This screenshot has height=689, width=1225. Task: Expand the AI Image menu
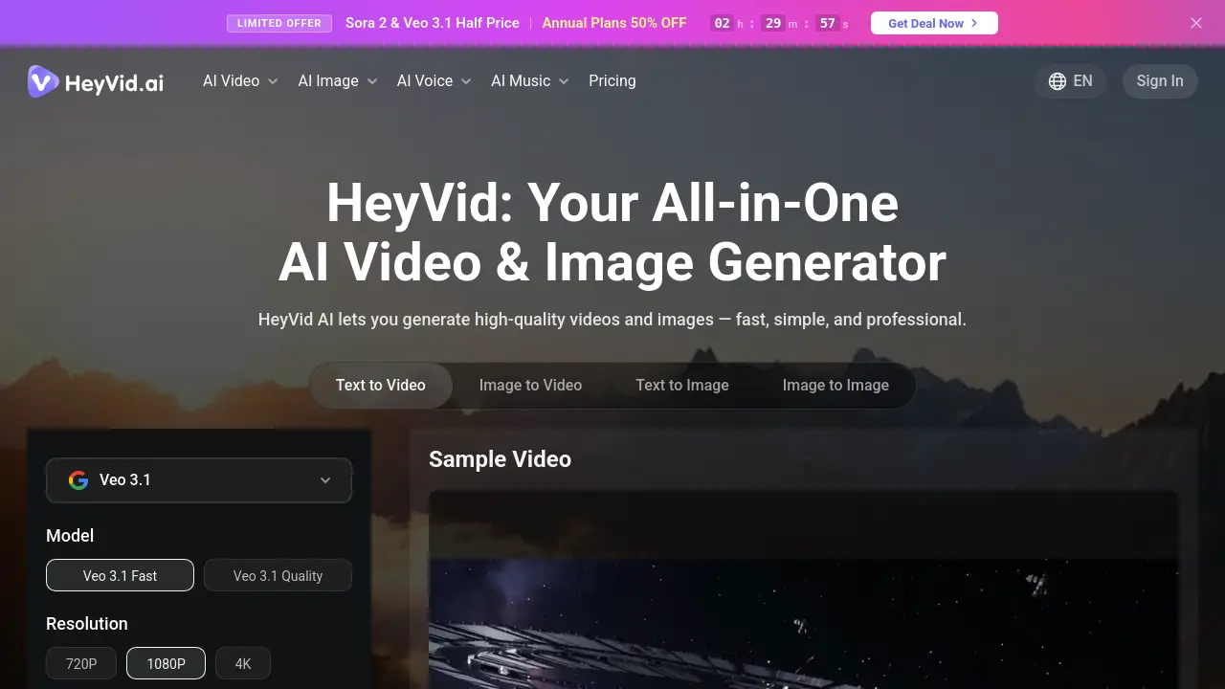point(338,81)
